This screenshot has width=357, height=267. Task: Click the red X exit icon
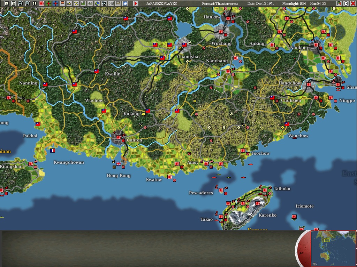(x=353, y=3)
